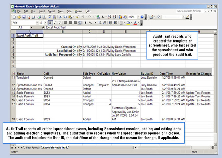
Task: Pick the border Line Color pencil
Action: (x=187, y=17)
